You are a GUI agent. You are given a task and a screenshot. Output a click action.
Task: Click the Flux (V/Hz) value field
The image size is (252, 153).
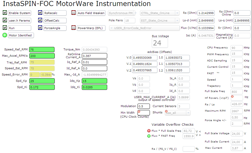click(x=206, y=28)
